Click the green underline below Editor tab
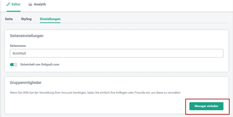The image size is (233, 117). [13, 11]
